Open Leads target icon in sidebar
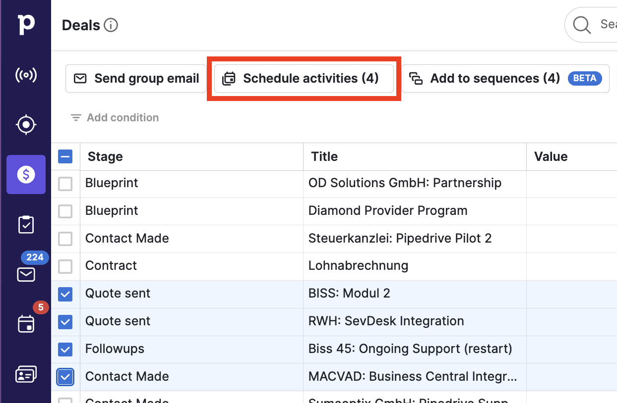This screenshot has height=403, width=617. [26, 124]
